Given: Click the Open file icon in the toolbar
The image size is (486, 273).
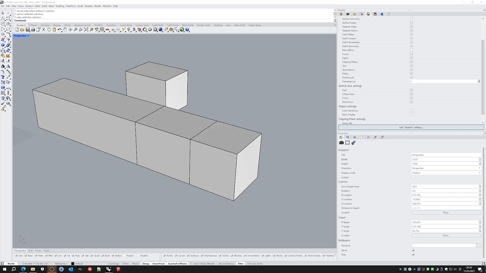Looking at the screenshot, I should [22, 30].
